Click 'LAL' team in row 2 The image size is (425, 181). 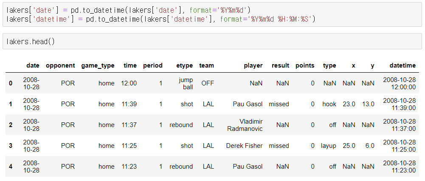(x=208, y=125)
